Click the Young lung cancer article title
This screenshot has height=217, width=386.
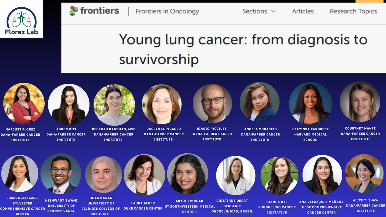pyautogui.click(x=243, y=50)
